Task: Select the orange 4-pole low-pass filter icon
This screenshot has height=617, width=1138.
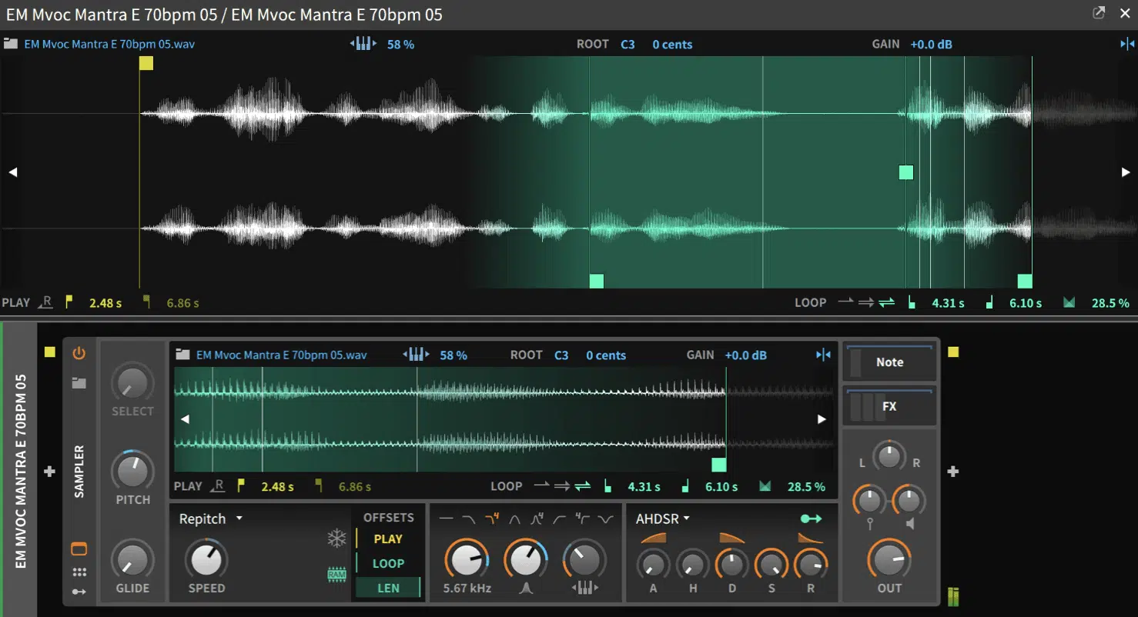Action: click(491, 519)
